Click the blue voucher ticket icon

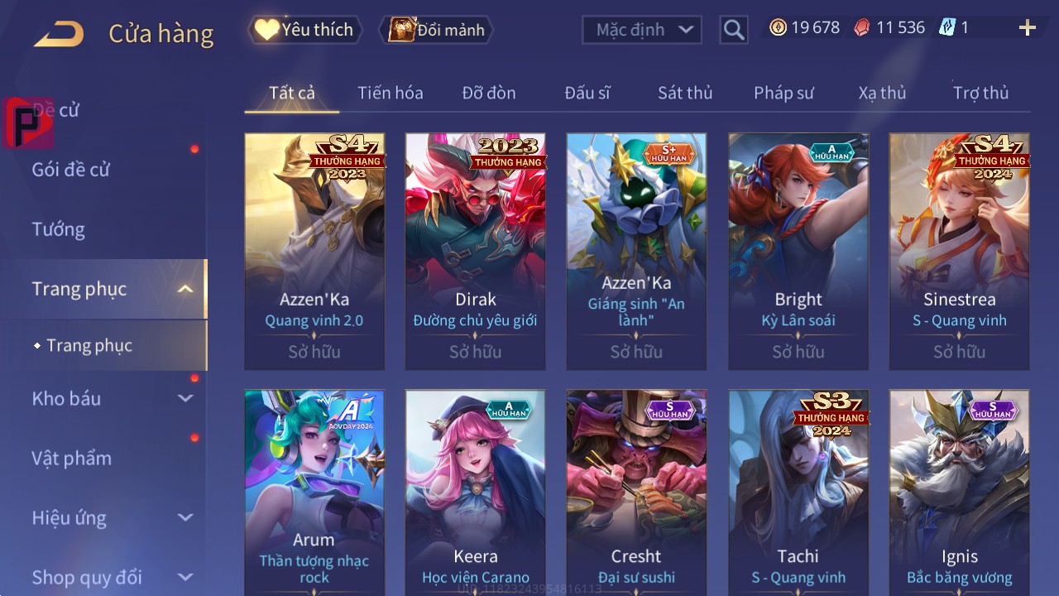coord(947,27)
